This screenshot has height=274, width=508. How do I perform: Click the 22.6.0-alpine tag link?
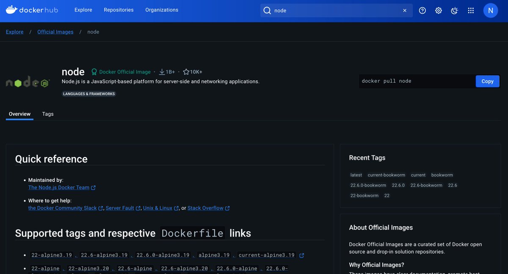pos(237,268)
